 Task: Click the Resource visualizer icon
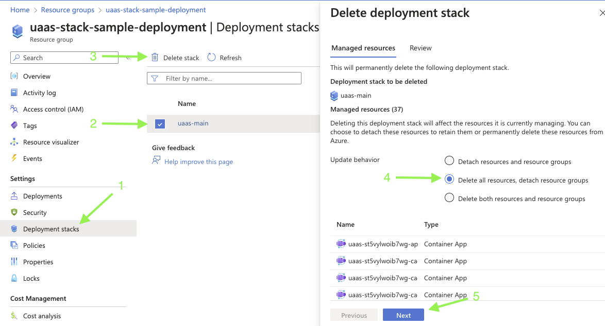[x=14, y=142]
